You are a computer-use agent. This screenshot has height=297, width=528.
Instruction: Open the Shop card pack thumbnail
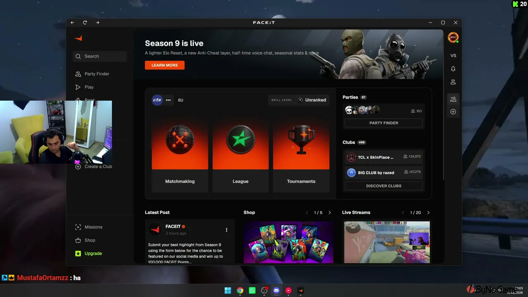point(288,242)
